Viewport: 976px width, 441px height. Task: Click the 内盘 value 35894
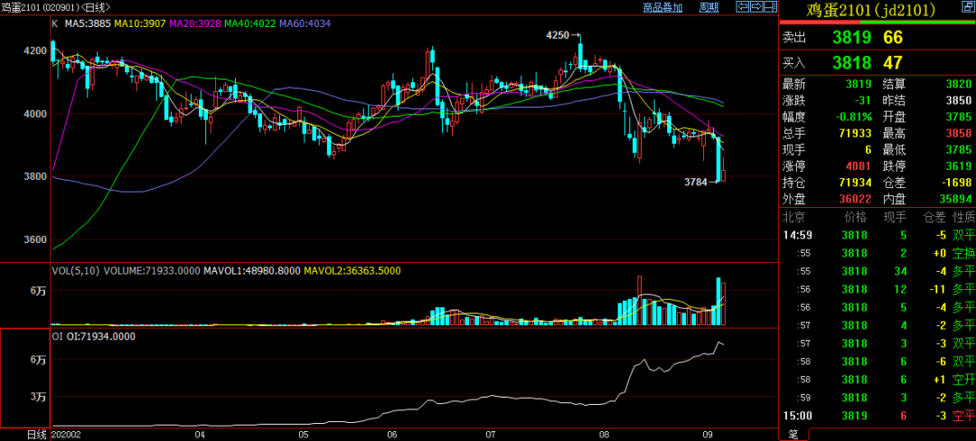point(955,199)
